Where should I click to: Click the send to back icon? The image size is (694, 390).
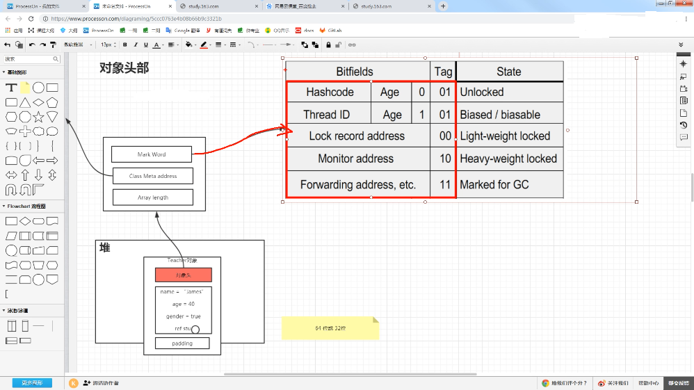click(x=315, y=44)
